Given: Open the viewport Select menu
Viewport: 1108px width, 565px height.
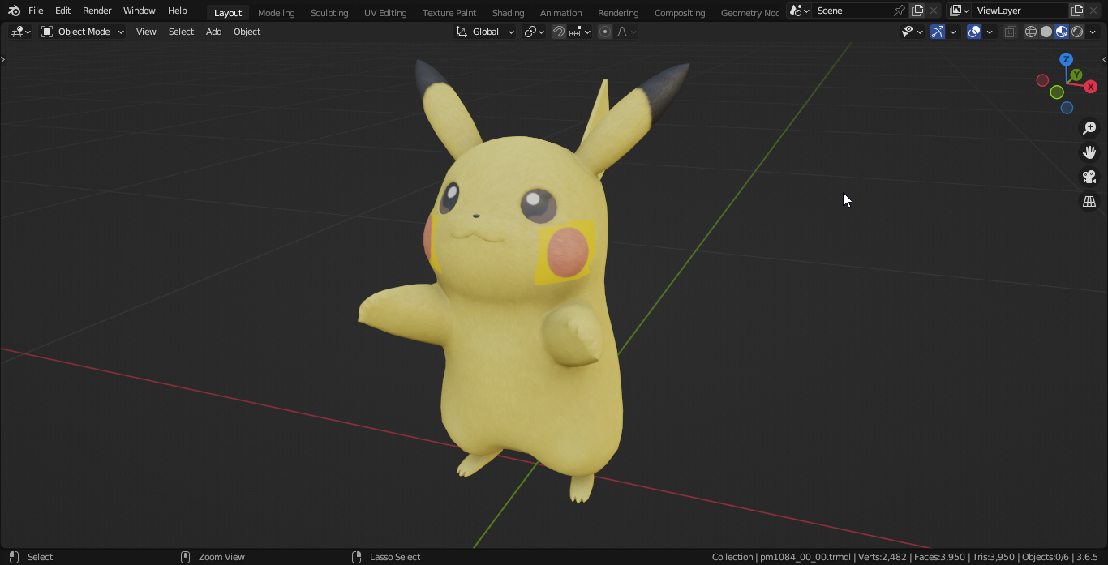Looking at the screenshot, I should point(181,32).
